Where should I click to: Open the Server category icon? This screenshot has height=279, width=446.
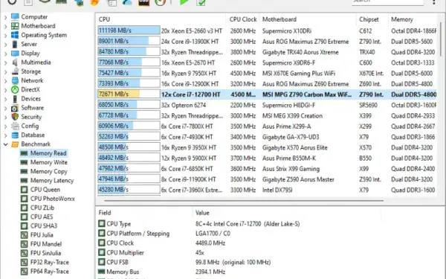(15, 44)
